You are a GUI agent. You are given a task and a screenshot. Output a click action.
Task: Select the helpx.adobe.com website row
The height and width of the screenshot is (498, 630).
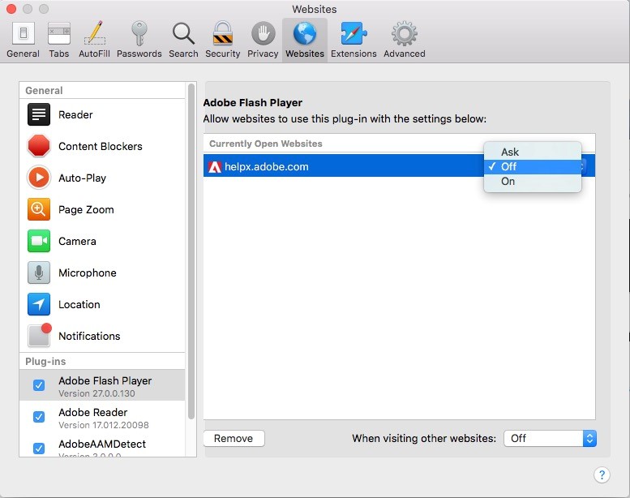point(341,167)
